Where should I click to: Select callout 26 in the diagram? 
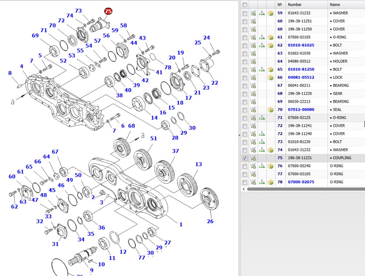point(210,221)
